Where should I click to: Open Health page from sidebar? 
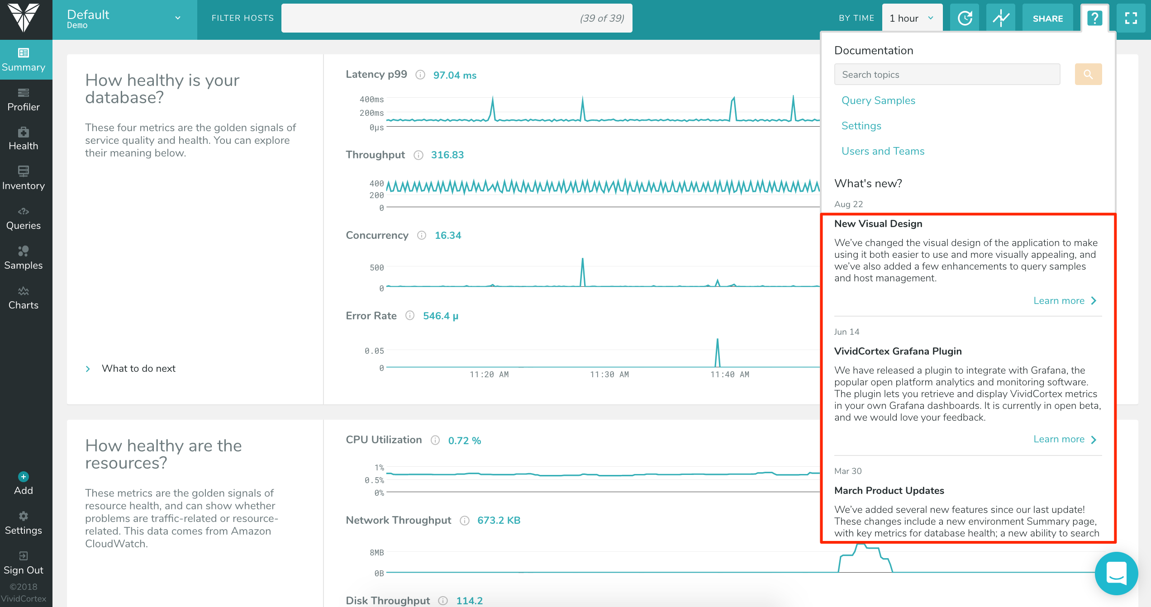pos(24,139)
